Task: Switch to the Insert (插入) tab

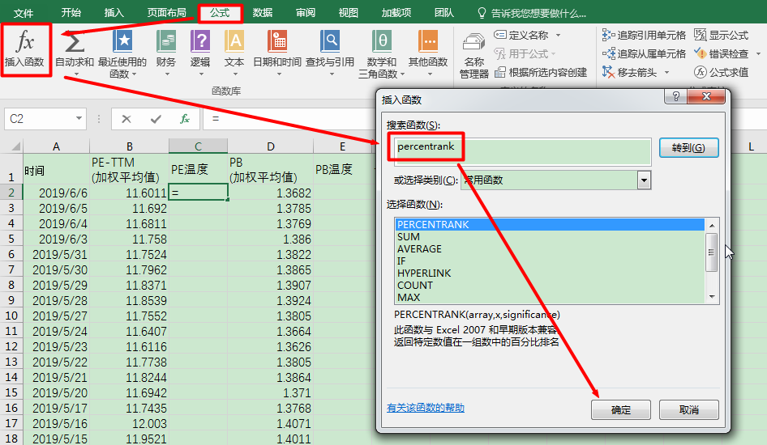Action: 114,13
